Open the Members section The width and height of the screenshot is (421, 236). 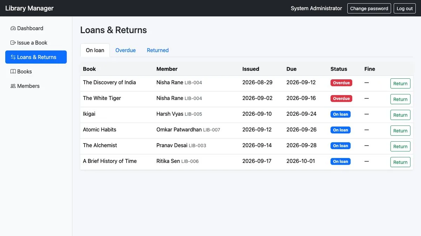pyautogui.click(x=36, y=86)
